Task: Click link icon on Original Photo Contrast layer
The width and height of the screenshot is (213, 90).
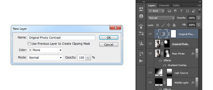Action: coord(169,34)
